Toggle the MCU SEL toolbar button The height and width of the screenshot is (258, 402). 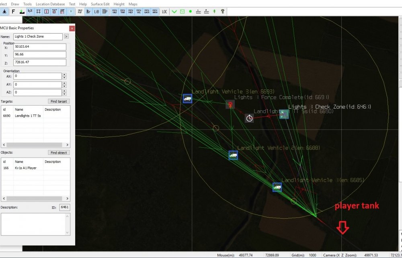click(139, 12)
